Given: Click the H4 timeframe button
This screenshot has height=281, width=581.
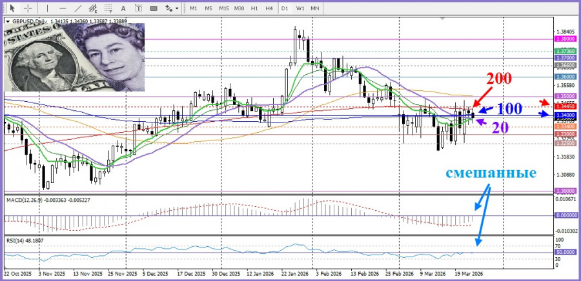Looking at the screenshot, I should point(269,8).
